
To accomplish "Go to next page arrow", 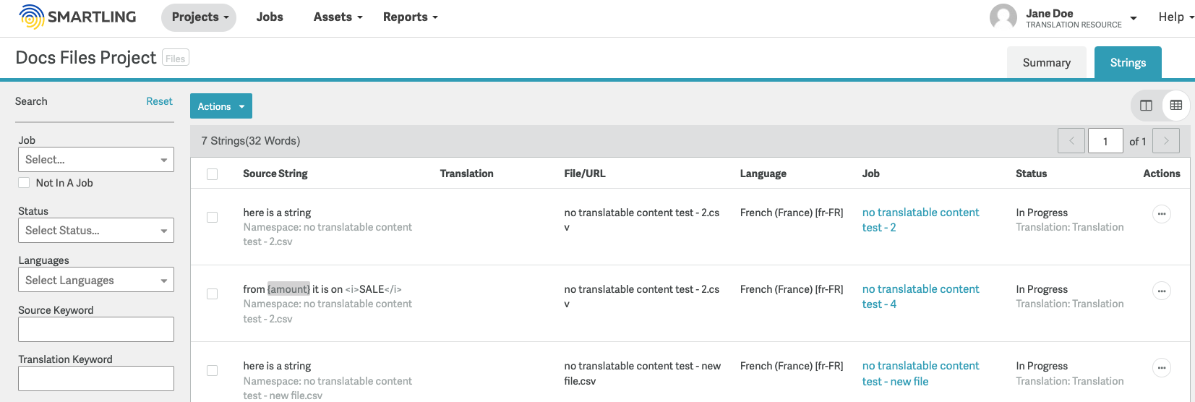I will [x=1166, y=141].
